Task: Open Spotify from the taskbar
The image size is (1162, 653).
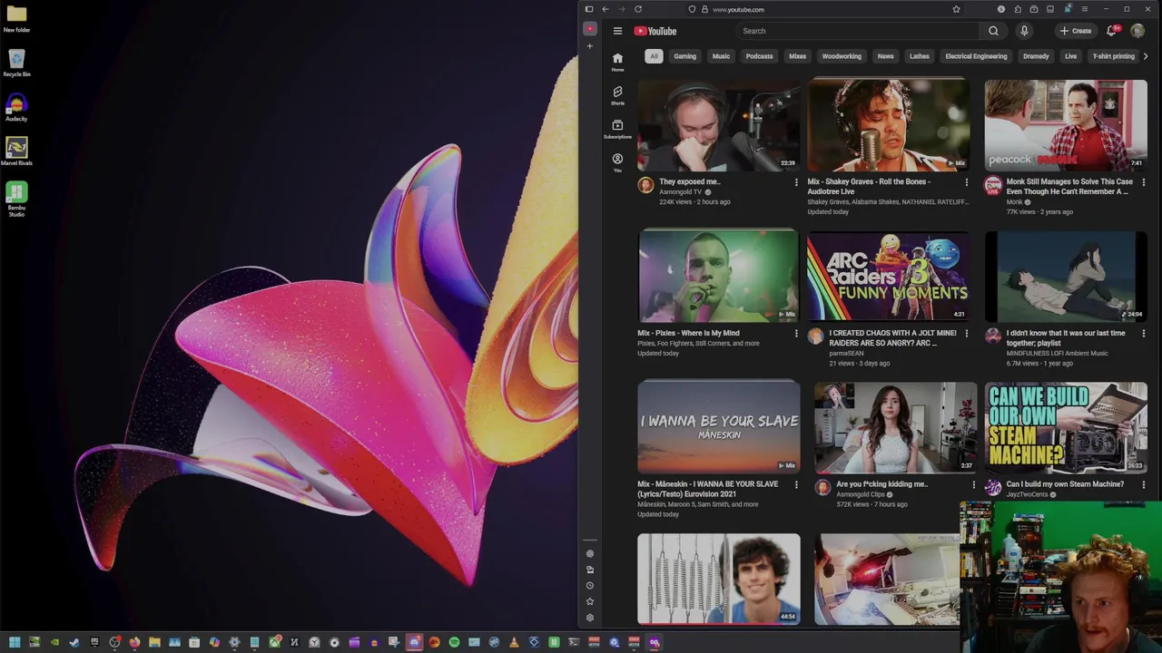Action: tap(454, 642)
